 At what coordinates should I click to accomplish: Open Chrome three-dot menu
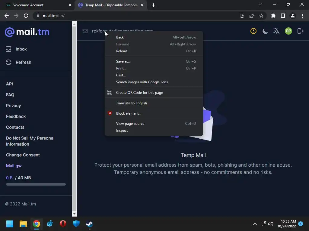[x=302, y=16]
